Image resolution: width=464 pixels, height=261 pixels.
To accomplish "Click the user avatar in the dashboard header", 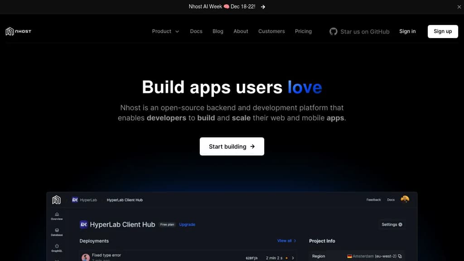I will point(405,199).
